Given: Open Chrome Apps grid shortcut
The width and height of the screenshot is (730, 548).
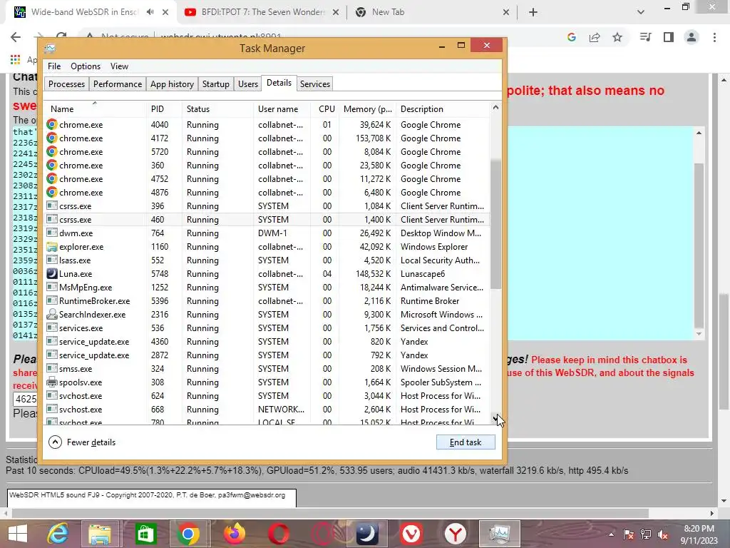Looking at the screenshot, I should click(x=16, y=59).
